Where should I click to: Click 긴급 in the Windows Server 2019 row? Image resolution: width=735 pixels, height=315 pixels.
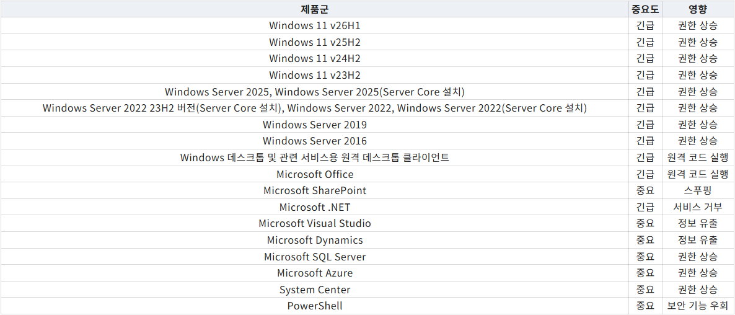[645, 125]
